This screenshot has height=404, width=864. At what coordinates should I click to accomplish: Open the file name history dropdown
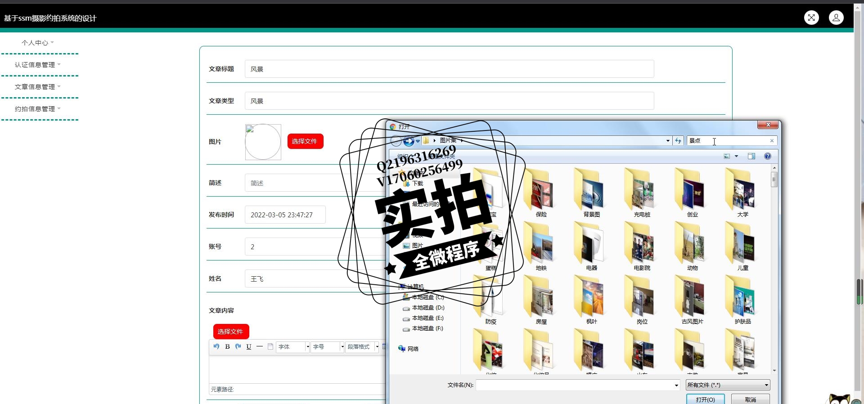(x=676, y=385)
